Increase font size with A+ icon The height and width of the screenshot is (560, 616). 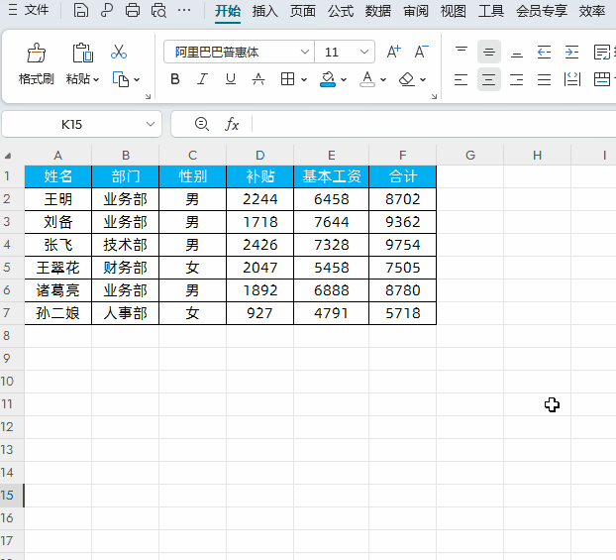pyautogui.click(x=393, y=52)
